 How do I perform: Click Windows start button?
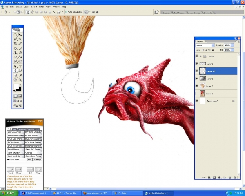(8, 193)
